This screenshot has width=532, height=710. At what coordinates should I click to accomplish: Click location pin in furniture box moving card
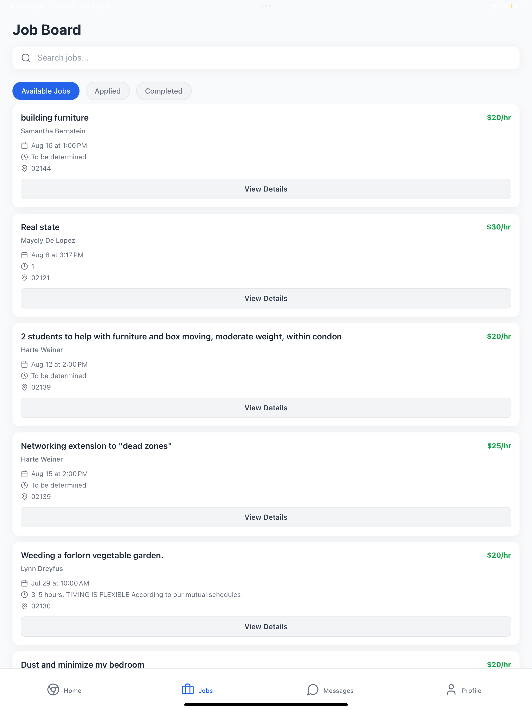coord(24,387)
